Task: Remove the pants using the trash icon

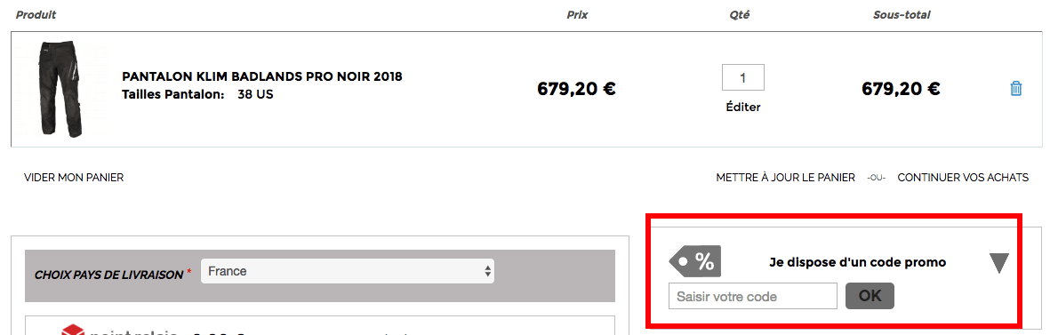Action: click(x=1016, y=88)
